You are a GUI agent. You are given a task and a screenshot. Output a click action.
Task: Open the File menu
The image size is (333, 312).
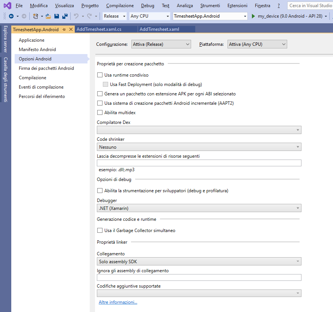click(19, 6)
